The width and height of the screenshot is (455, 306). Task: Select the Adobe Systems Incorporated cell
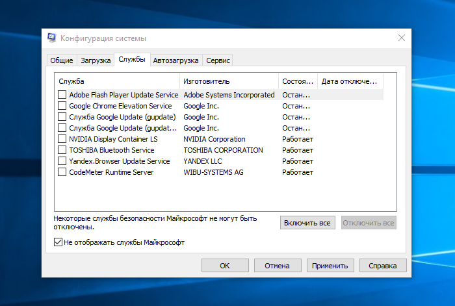(229, 95)
